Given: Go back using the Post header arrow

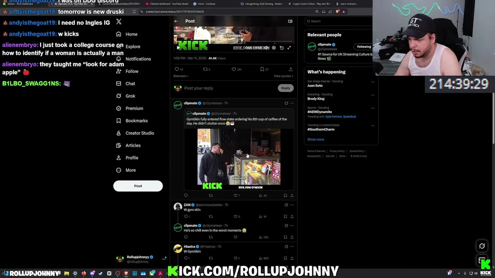Looking at the screenshot, I should (x=176, y=21).
